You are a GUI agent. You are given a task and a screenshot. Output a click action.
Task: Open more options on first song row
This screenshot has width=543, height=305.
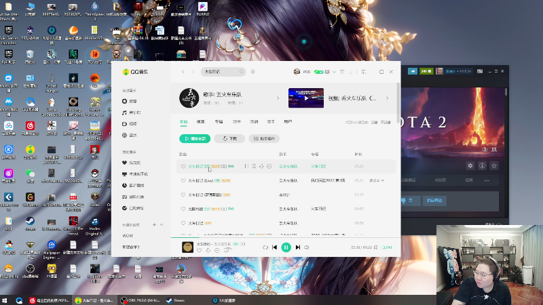269,166
